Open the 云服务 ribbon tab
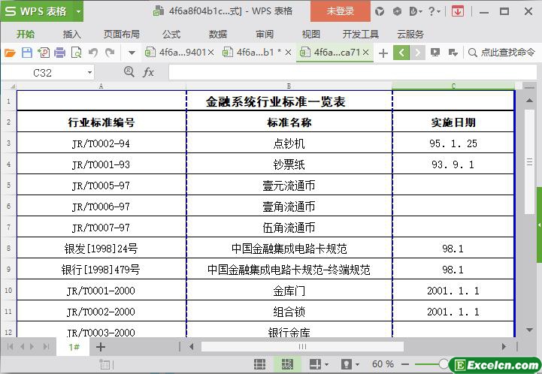 click(410, 35)
